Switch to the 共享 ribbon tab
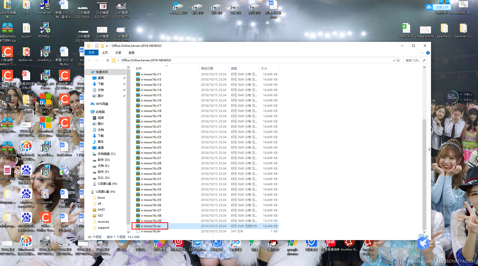This screenshot has height=266, width=478. pos(118,53)
